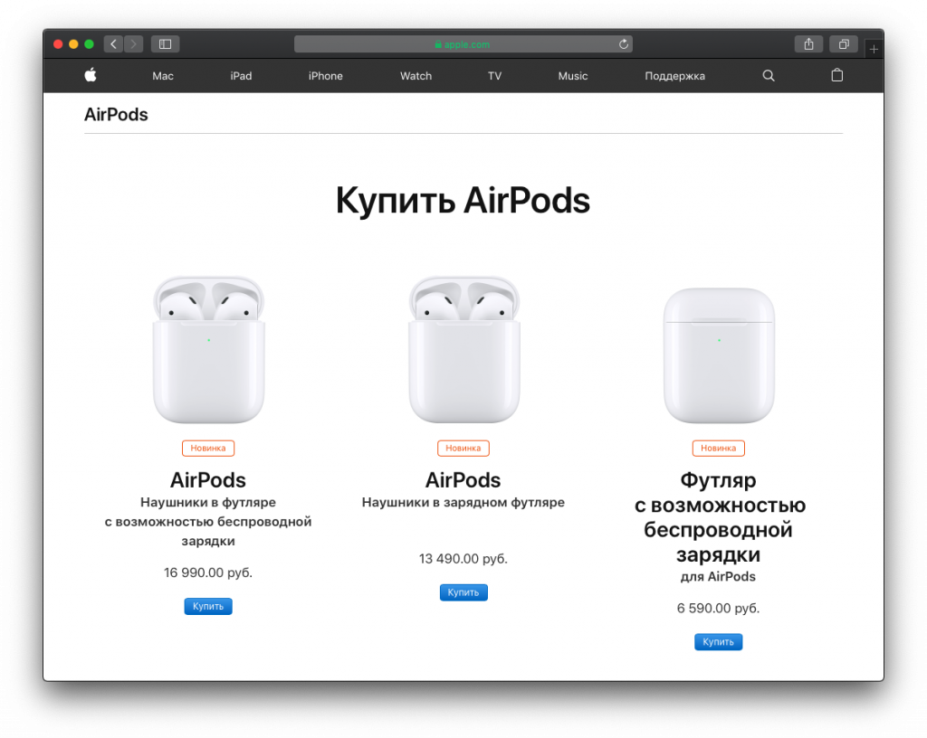Click Новинка badge above 16 990.00 AirPods
The height and width of the screenshot is (738, 927).
tap(208, 448)
